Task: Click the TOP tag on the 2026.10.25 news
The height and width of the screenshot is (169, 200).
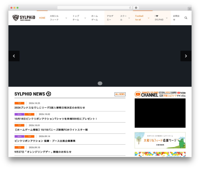Action: [x=20, y=103]
